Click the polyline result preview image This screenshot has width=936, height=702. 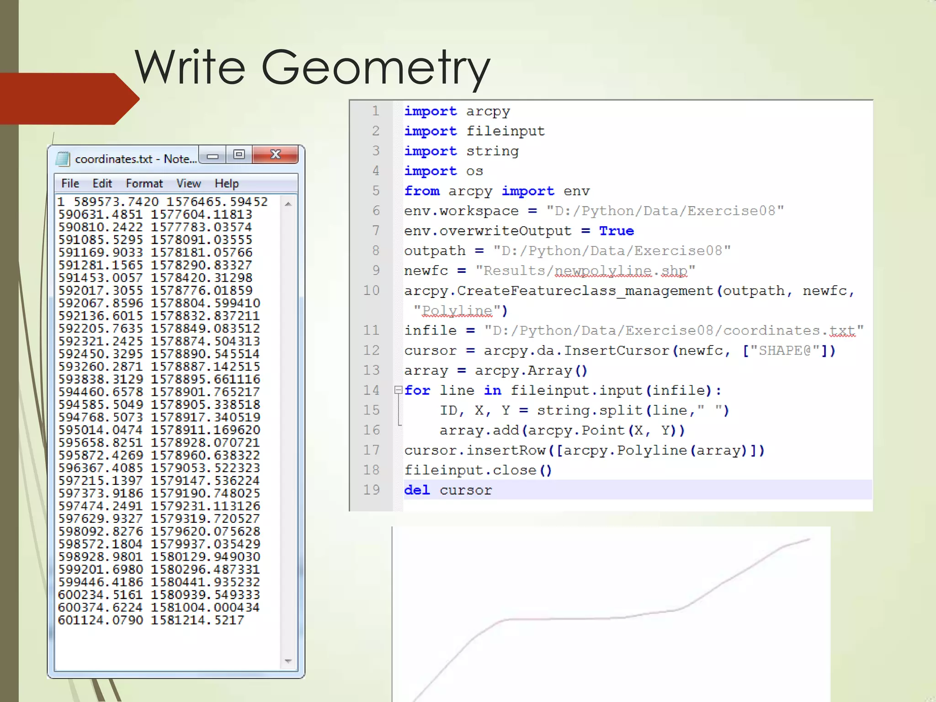[611, 614]
